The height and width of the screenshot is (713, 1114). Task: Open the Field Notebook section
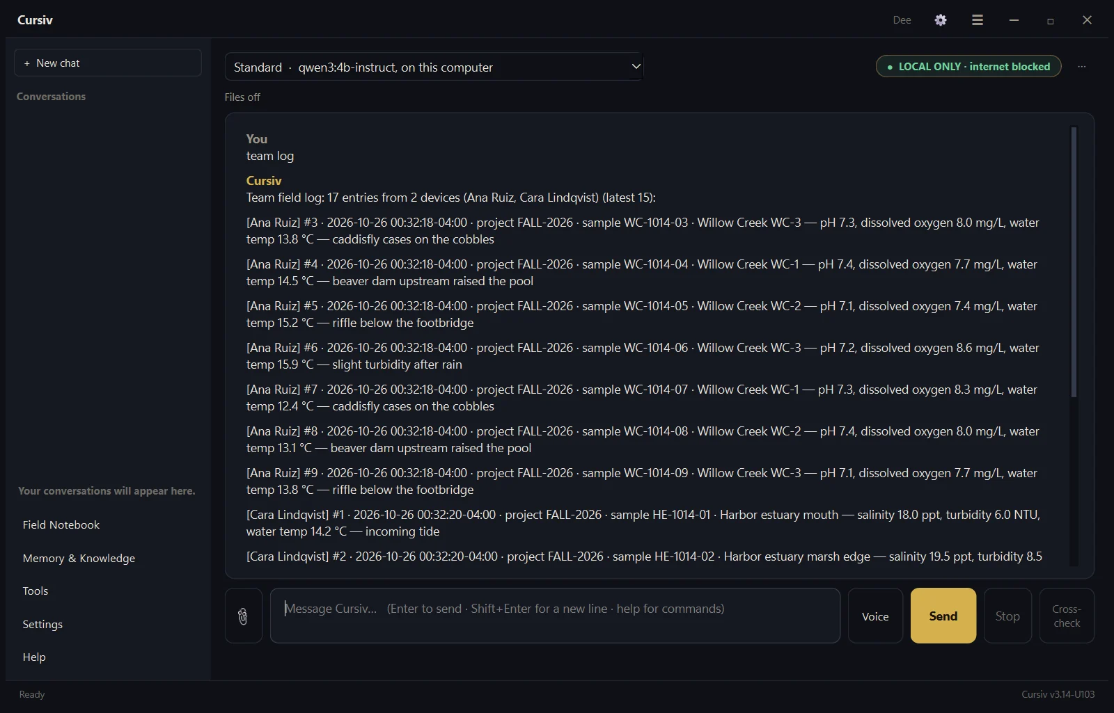point(61,525)
